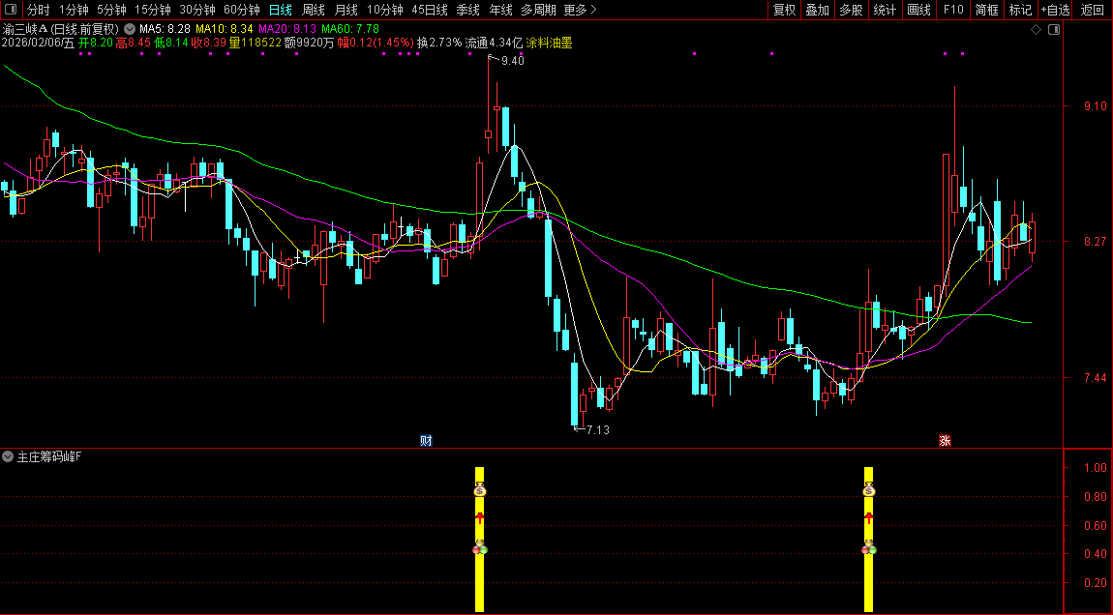
Task: Click the MA5: 8.28 indicator label
Action: (x=165, y=29)
